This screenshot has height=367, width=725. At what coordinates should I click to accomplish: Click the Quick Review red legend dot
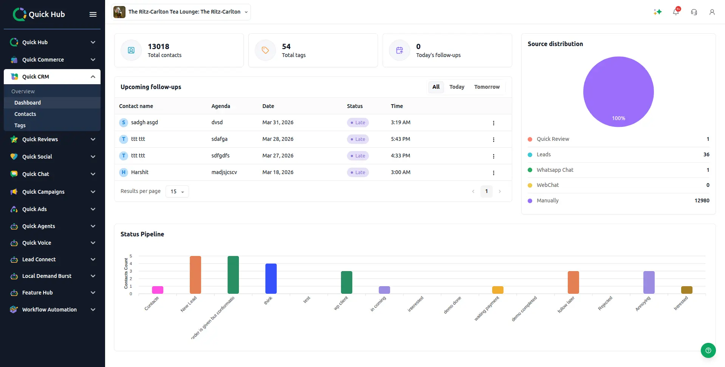pyautogui.click(x=530, y=139)
